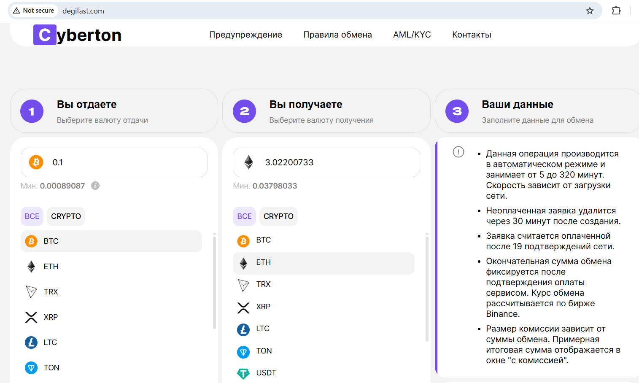Select BTC as the currency to receive
This screenshot has width=639, height=383.
pos(263,240)
